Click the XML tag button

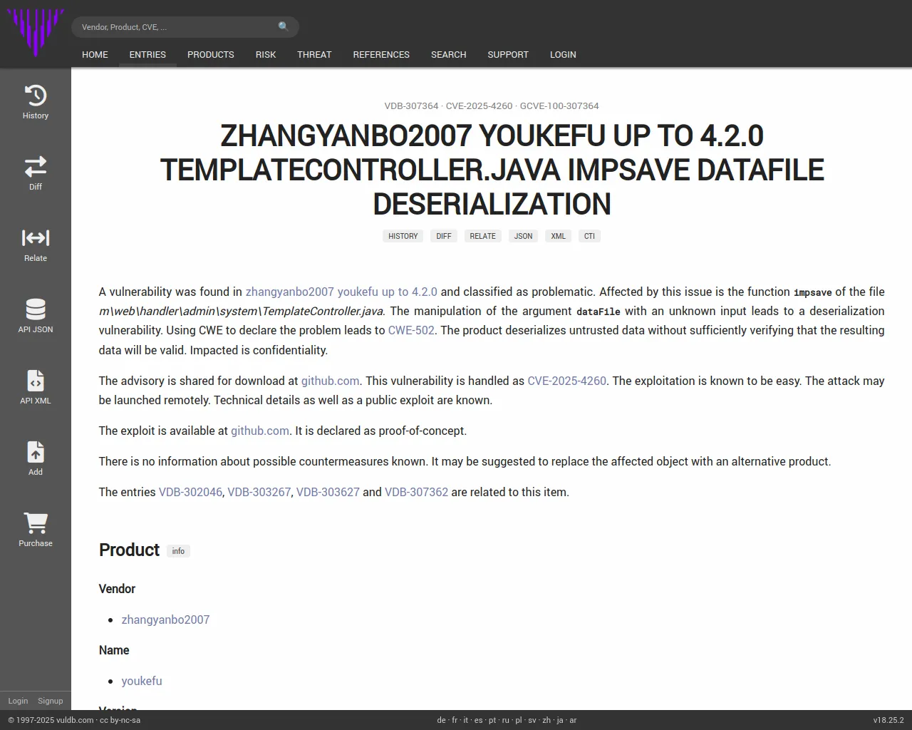click(x=559, y=236)
